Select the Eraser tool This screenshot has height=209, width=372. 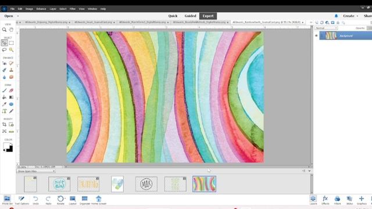click(x=11, y=91)
